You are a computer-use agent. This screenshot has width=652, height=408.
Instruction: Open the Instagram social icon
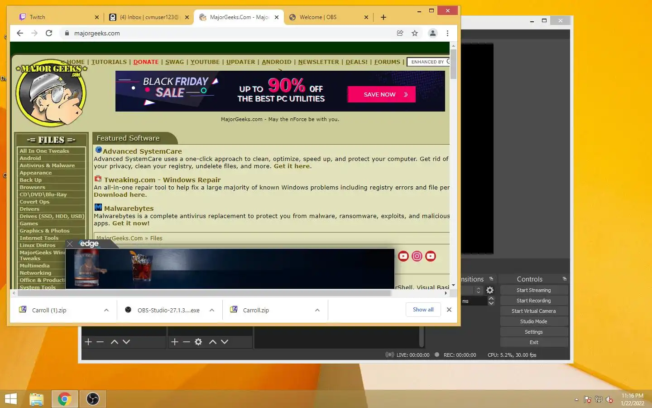point(417,256)
